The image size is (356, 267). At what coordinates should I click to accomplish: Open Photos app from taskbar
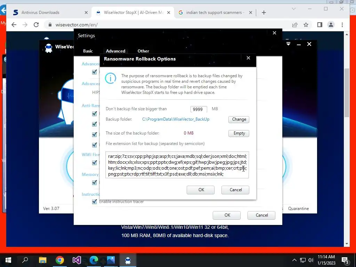pyautogui.click(x=111, y=260)
